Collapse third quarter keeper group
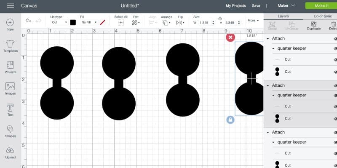 click(x=273, y=142)
